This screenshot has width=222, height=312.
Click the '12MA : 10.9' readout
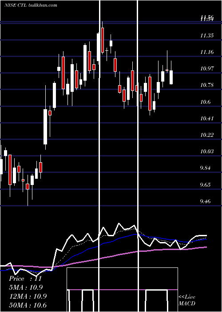click(x=28, y=296)
